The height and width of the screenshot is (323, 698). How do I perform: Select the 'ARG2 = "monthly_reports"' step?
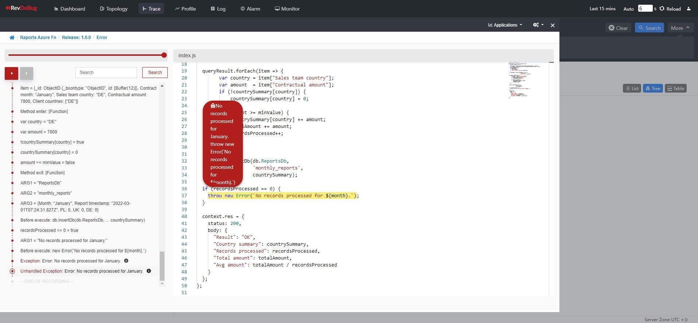(46, 193)
